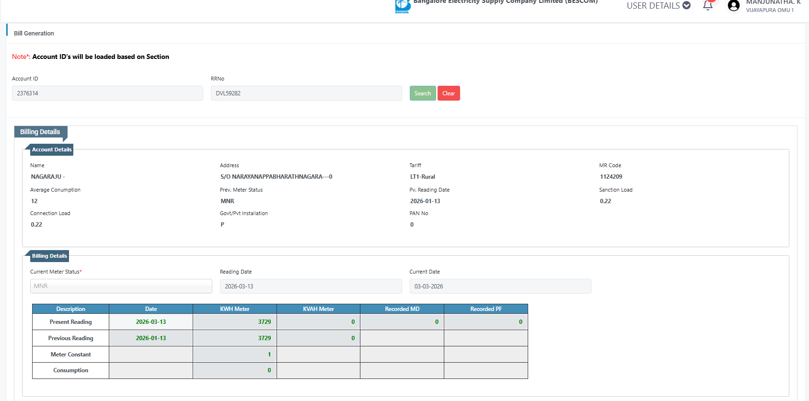
Task: Click into the RRNo input field
Action: [x=306, y=93]
